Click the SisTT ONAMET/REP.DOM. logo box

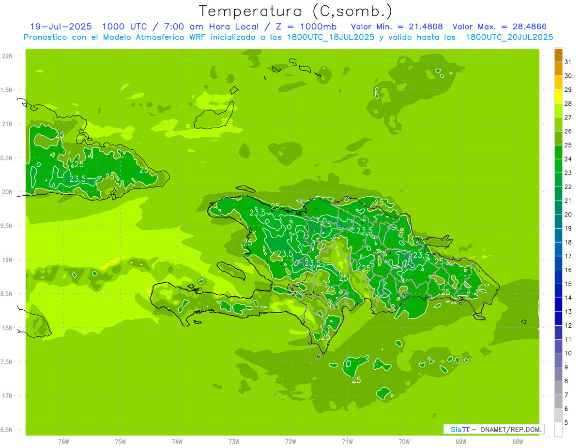(493, 429)
